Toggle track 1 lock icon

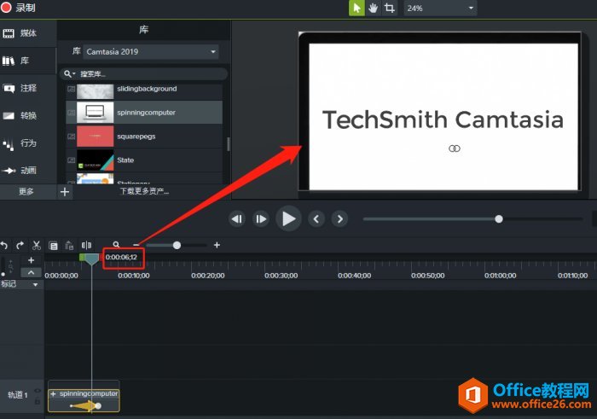click(38, 401)
